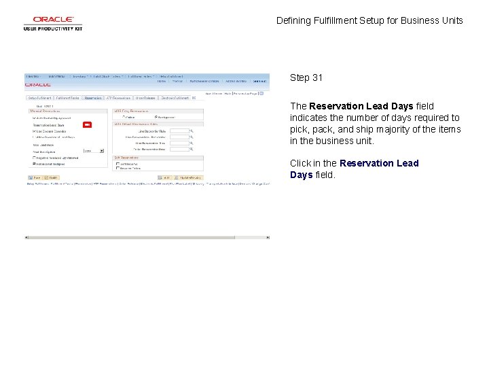Toggle the Reserve Online checkbox

pos(117,168)
